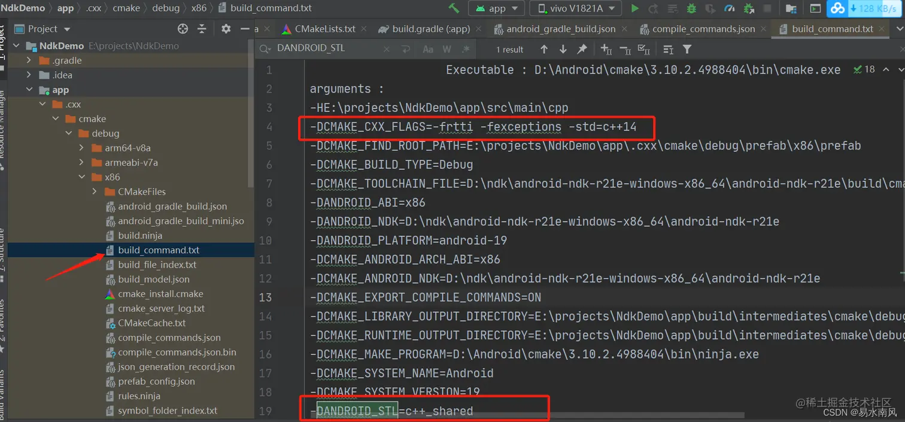Screen dimensions: 905x422
Task: Click the blue cloud upload widget icon
Action: click(837, 8)
